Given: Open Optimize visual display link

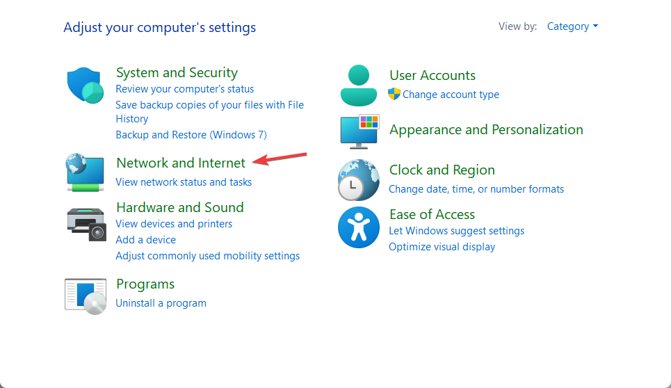Looking at the screenshot, I should tap(442, 247).
